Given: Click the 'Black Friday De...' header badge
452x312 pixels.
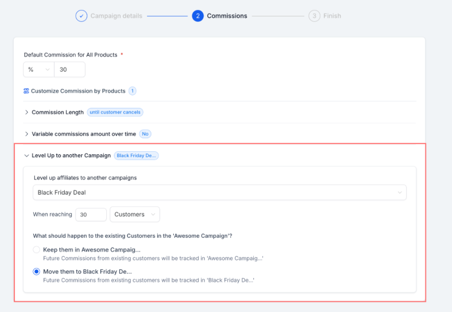Looking at the screenshot, I should pos(136,155).
